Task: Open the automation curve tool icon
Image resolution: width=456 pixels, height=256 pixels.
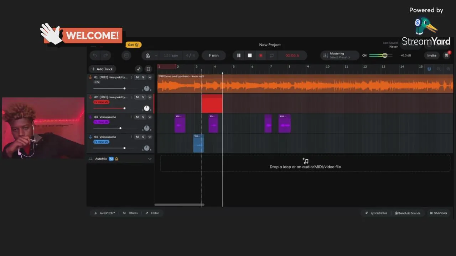Action: coord(139,69)
